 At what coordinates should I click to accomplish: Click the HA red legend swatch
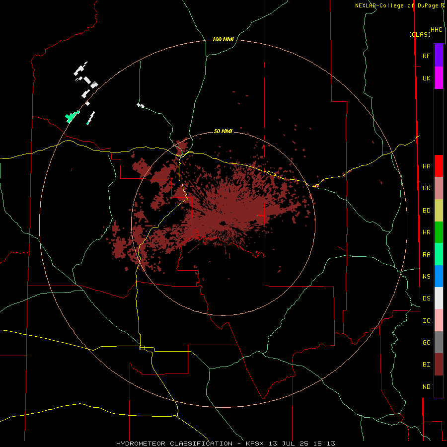tap(439, 166)
